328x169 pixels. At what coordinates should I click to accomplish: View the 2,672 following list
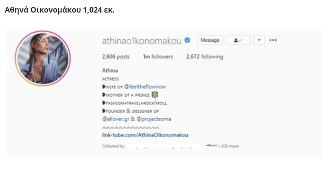click(205, 57)
